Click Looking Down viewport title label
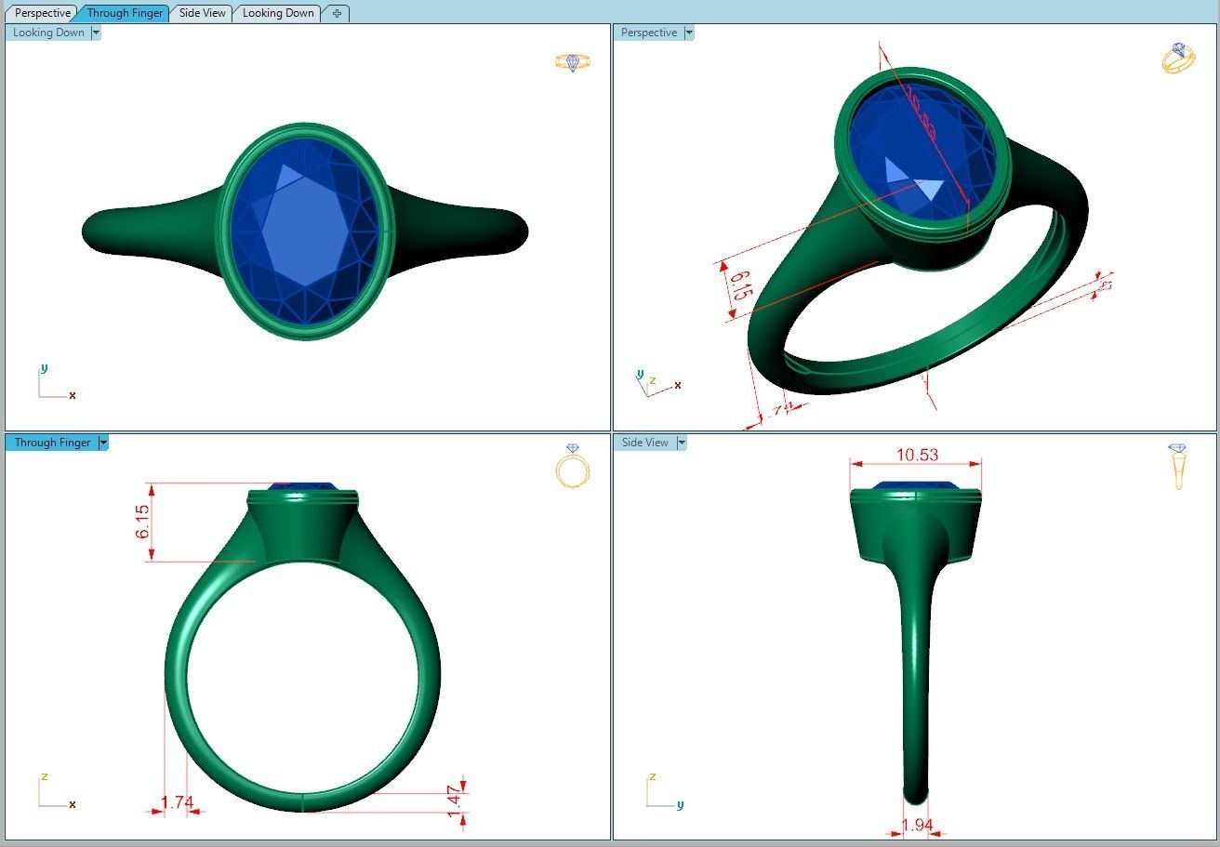This screenshot has height=847, width=1220. 48,33
